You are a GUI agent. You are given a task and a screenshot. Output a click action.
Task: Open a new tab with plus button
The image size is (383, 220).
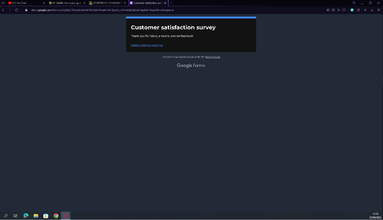pos(171,3)
